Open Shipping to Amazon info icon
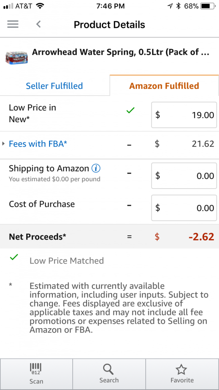 [96, 168]
